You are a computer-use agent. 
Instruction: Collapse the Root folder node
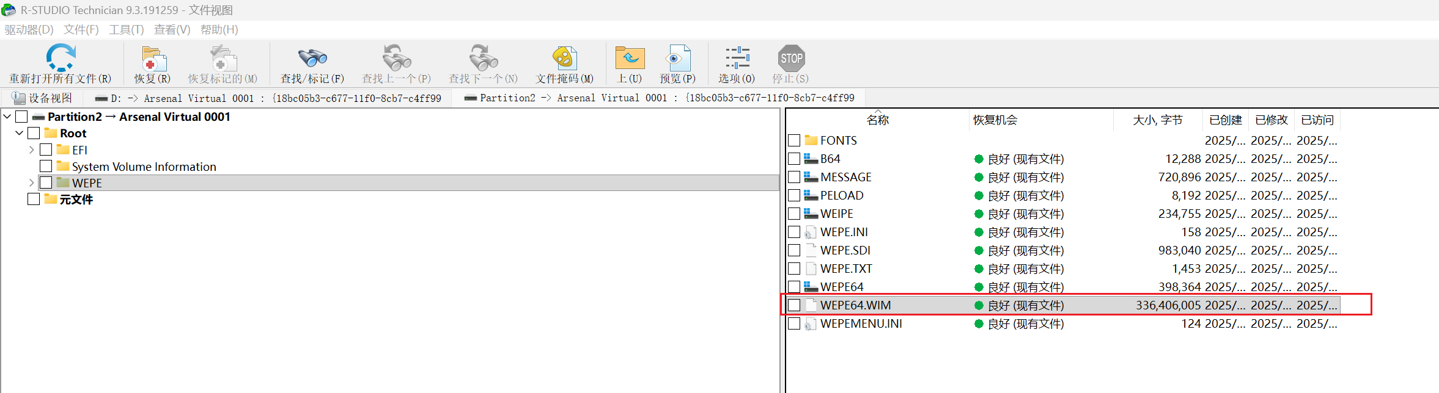[19, 133]
